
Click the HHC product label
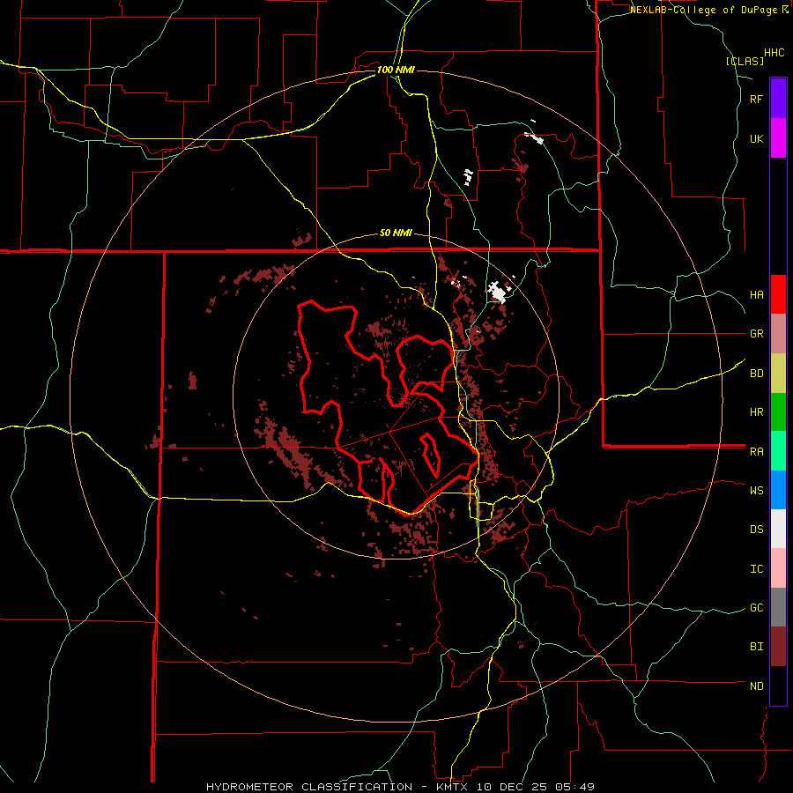(x=774, y=53)
